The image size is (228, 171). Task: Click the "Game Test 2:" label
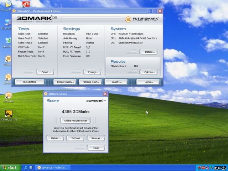[x=25, y=38]
